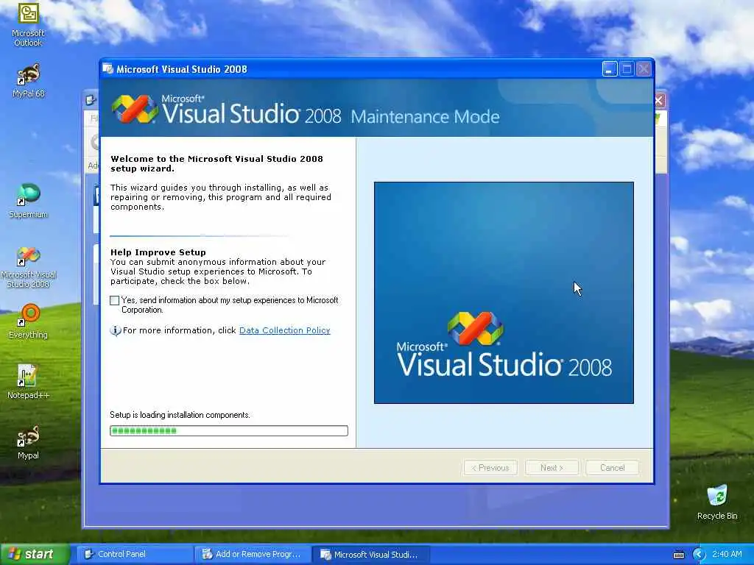The width and height of the screenshot is (754, 565).
Task: Click the 'Help Improve Setup' heading
Action: point(158,252)
